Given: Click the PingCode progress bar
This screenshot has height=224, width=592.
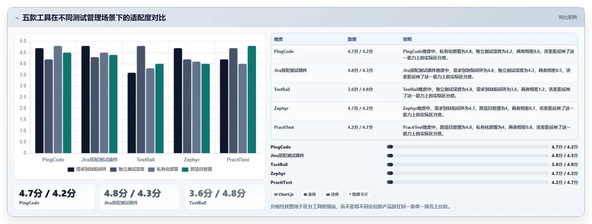Looking at the screenshot, I should 468,147.
